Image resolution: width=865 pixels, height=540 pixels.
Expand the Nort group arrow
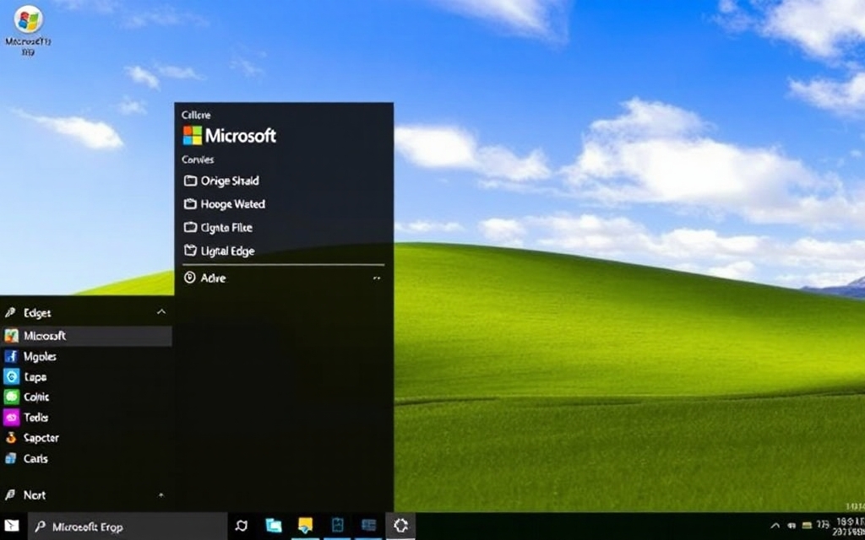[x=161, y=495]
